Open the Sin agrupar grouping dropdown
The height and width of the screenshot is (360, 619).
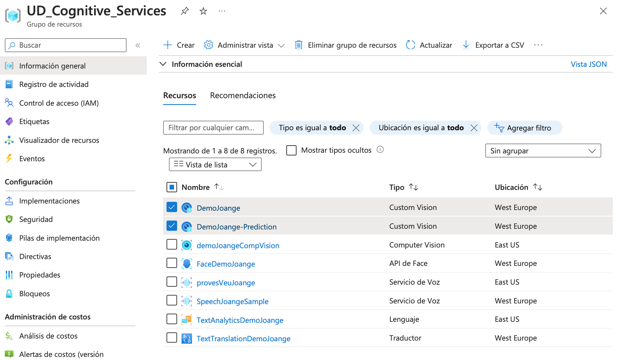click(543, 151)
